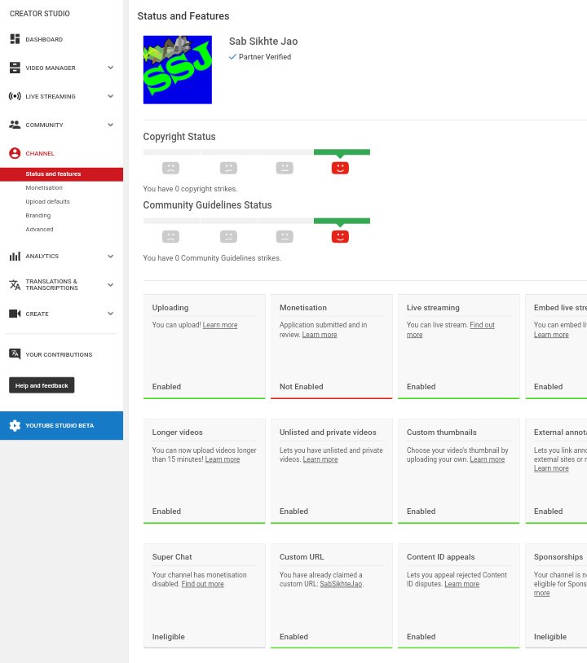Image resolution: width=587 pixels, height=663 pixels.
Task: Expand Translations & Transcriptions chevron
Action: [x=110, y=284]
